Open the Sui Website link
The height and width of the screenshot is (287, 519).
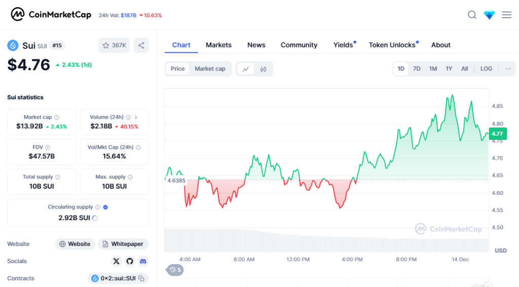(x=75, y=244)
